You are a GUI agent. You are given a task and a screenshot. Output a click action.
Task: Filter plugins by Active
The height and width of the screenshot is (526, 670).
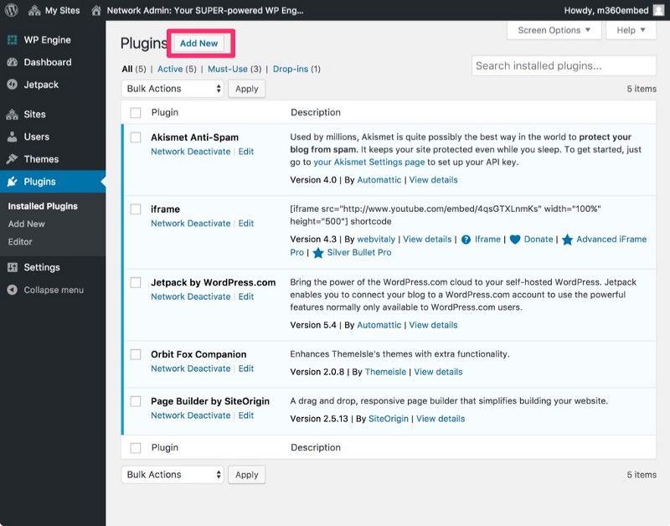(170, 69)
